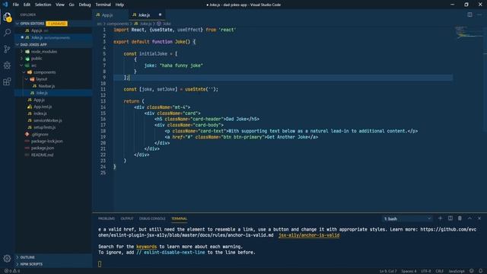Open the Debug menu

[84, 5]
